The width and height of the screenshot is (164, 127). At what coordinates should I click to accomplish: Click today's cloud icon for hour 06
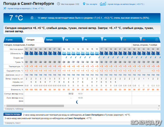(50, 53)
